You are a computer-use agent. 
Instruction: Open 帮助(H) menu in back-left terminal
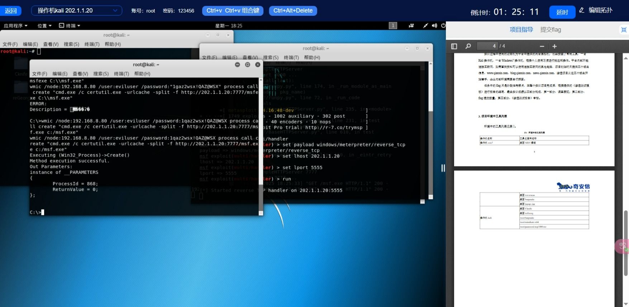[113, 44]
